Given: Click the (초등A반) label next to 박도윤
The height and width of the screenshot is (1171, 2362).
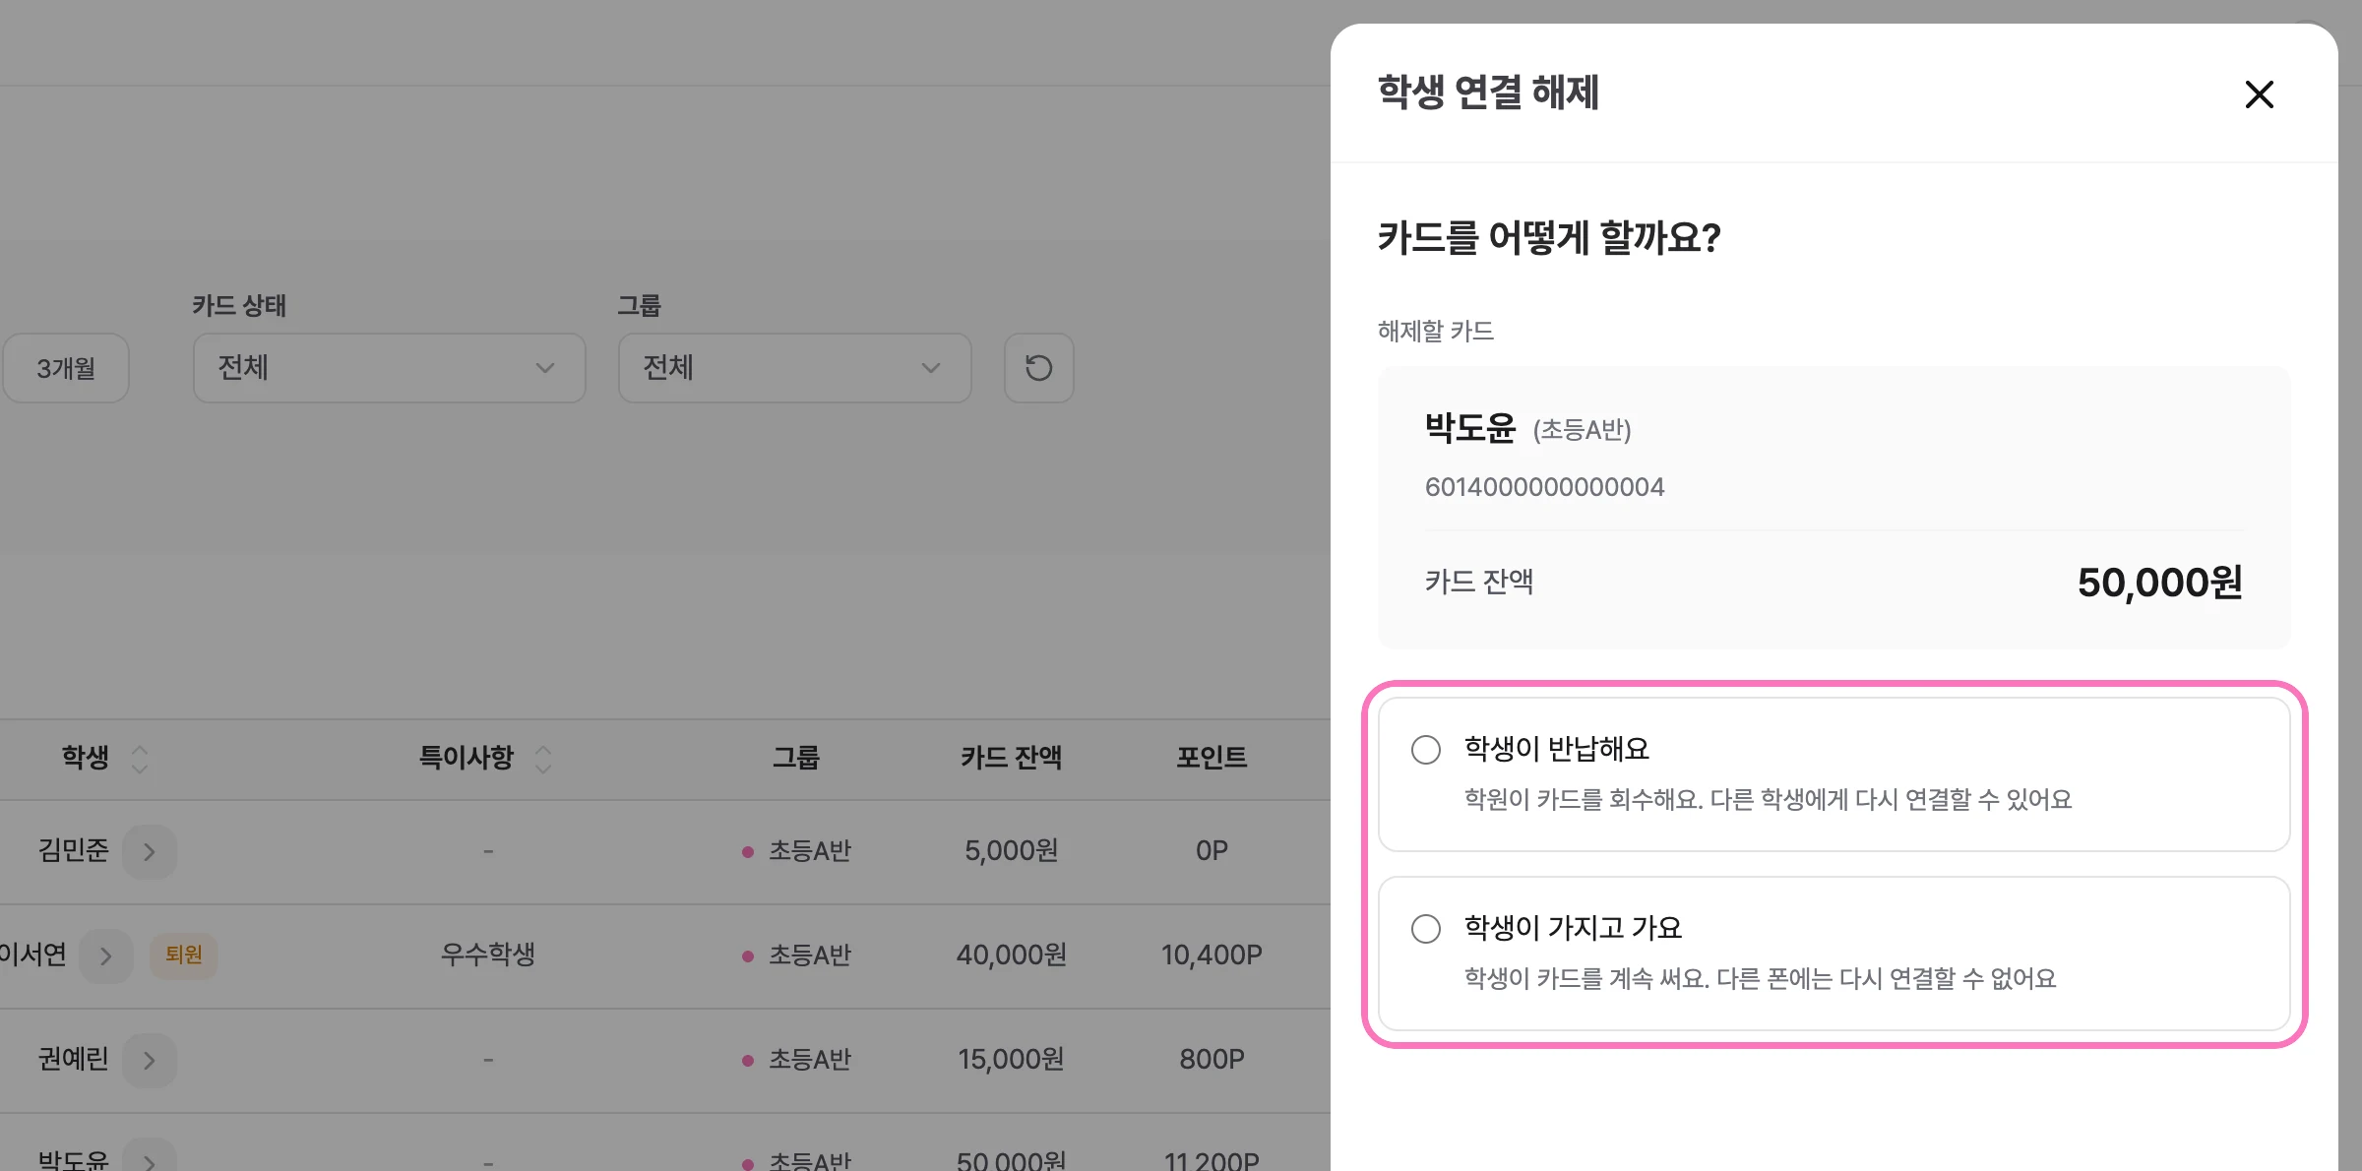Looking at the screenshot, I should pyautogui.click(x=1583, y=430).
